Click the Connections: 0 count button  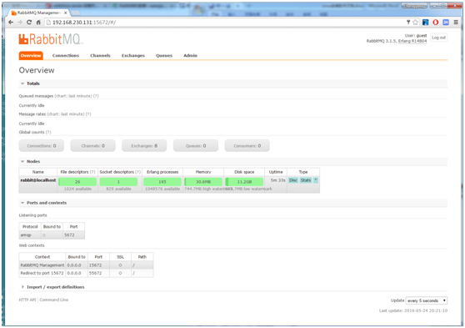click(x=42, y=146)
